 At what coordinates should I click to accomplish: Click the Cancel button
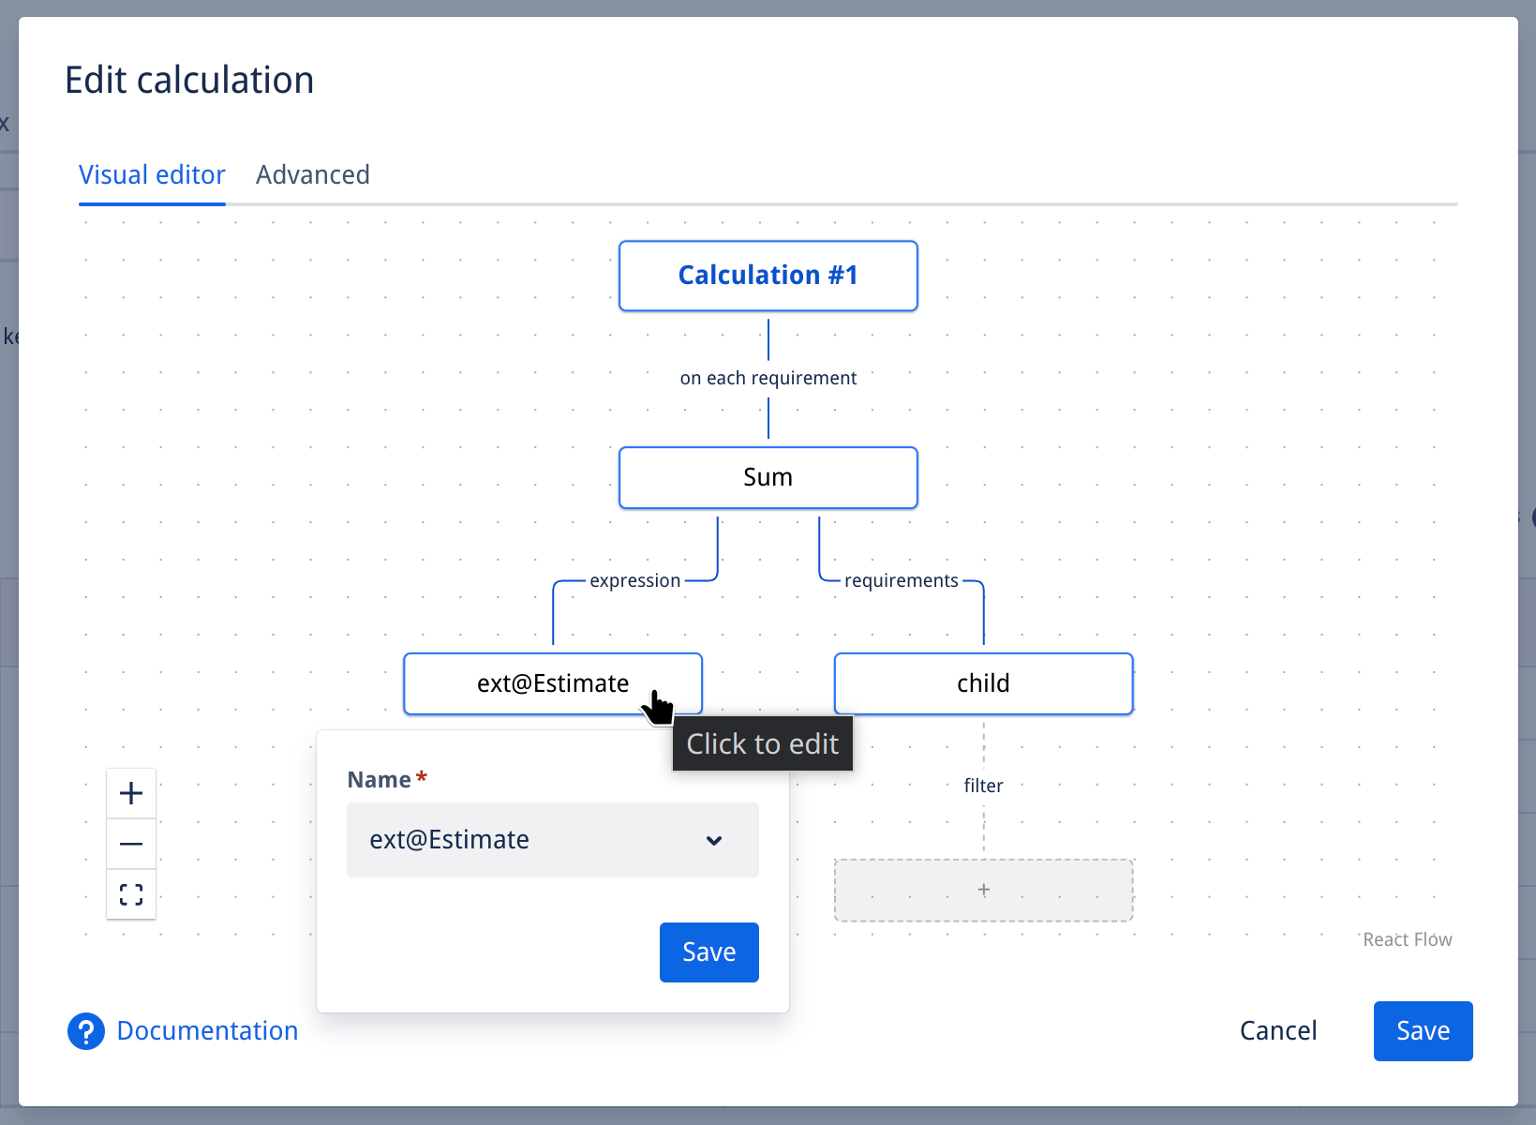(x=1277, y=1031)
